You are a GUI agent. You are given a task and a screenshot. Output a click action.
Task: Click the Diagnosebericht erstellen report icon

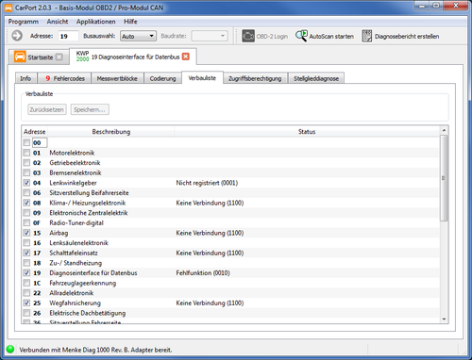(x=366, y=36)
